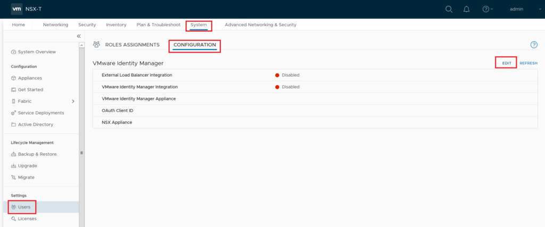Open Plan & Troubleshoot tab
This screenshot has height=227, width=545.
pos(159,24)
